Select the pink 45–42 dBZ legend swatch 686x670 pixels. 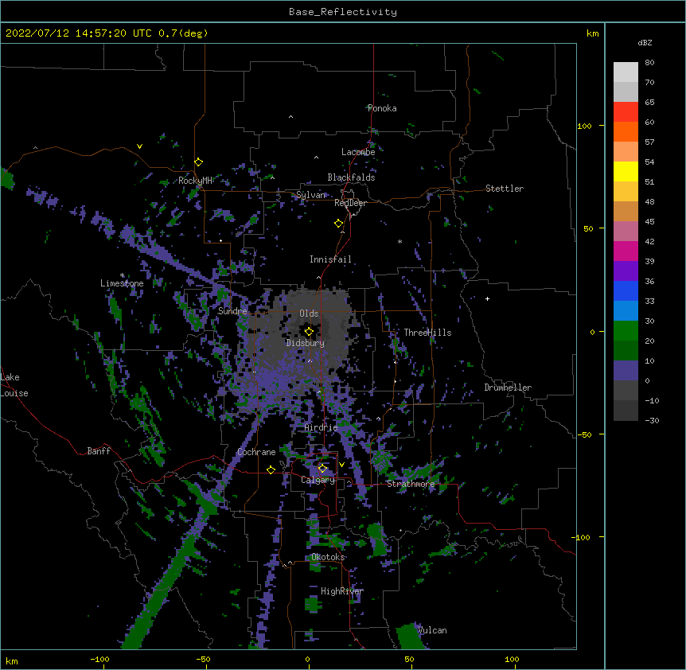click(x=626, y=232)
